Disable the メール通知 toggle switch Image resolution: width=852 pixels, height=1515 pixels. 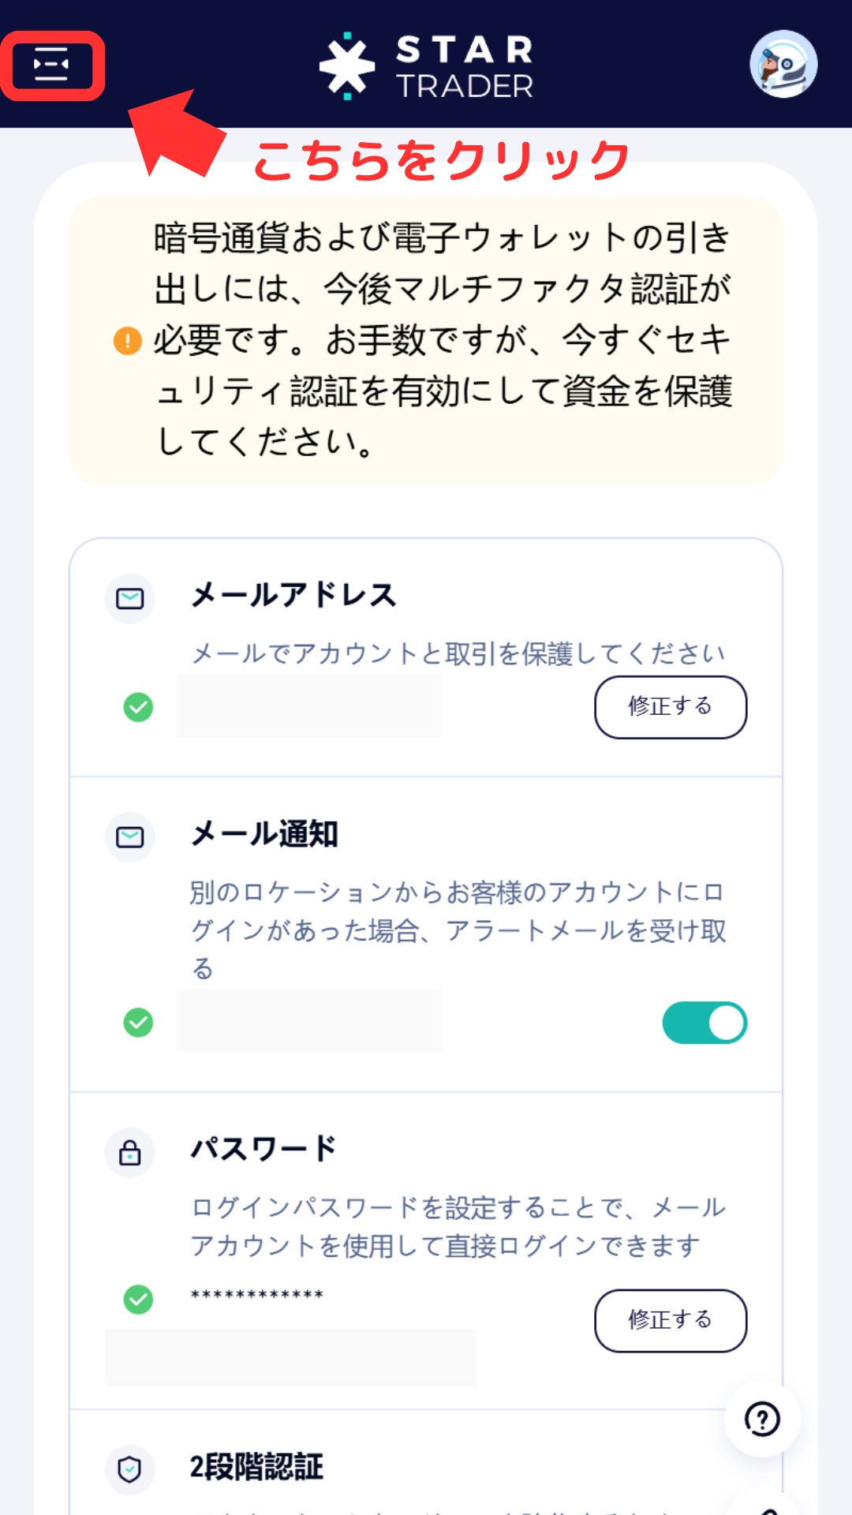pos(704,1023)
